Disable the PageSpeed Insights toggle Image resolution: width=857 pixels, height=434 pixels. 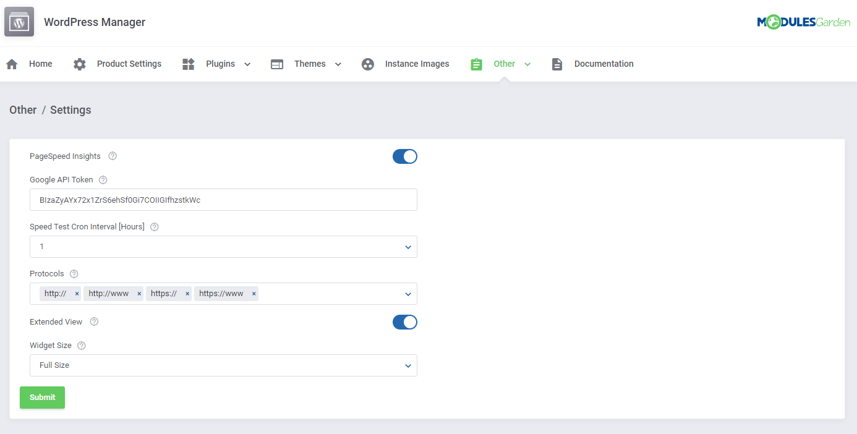(405, 156)
